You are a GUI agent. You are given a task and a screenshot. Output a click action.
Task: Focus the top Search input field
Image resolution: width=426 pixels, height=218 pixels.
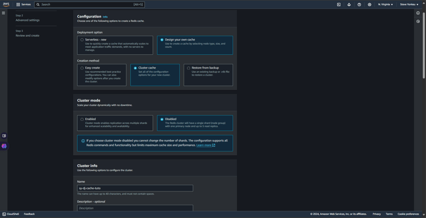pos(89,5)
